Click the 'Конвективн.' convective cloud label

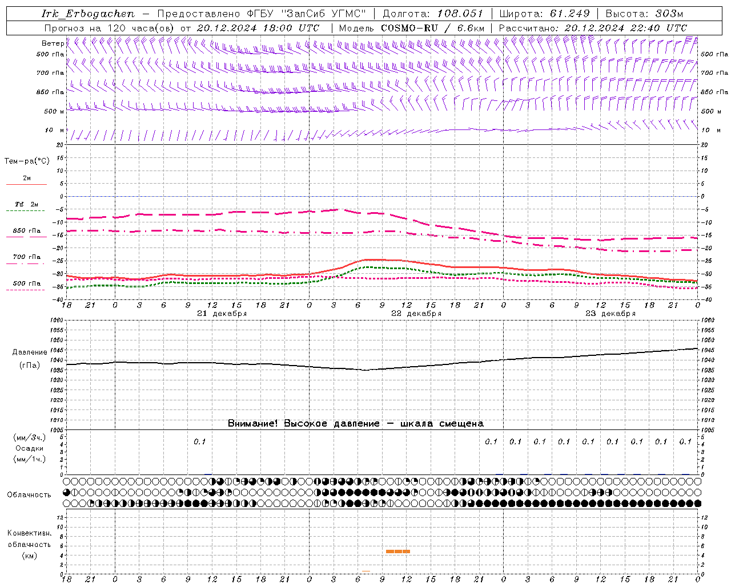pyautogui.click(x=29, y=533)
